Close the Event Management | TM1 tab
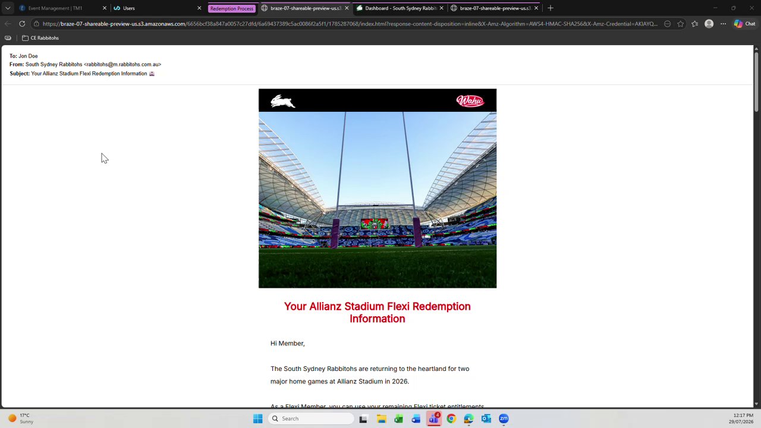 point(105,8)
